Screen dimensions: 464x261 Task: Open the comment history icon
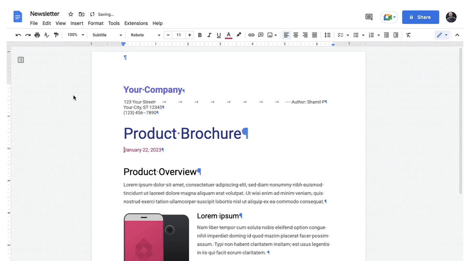point(369,17)
